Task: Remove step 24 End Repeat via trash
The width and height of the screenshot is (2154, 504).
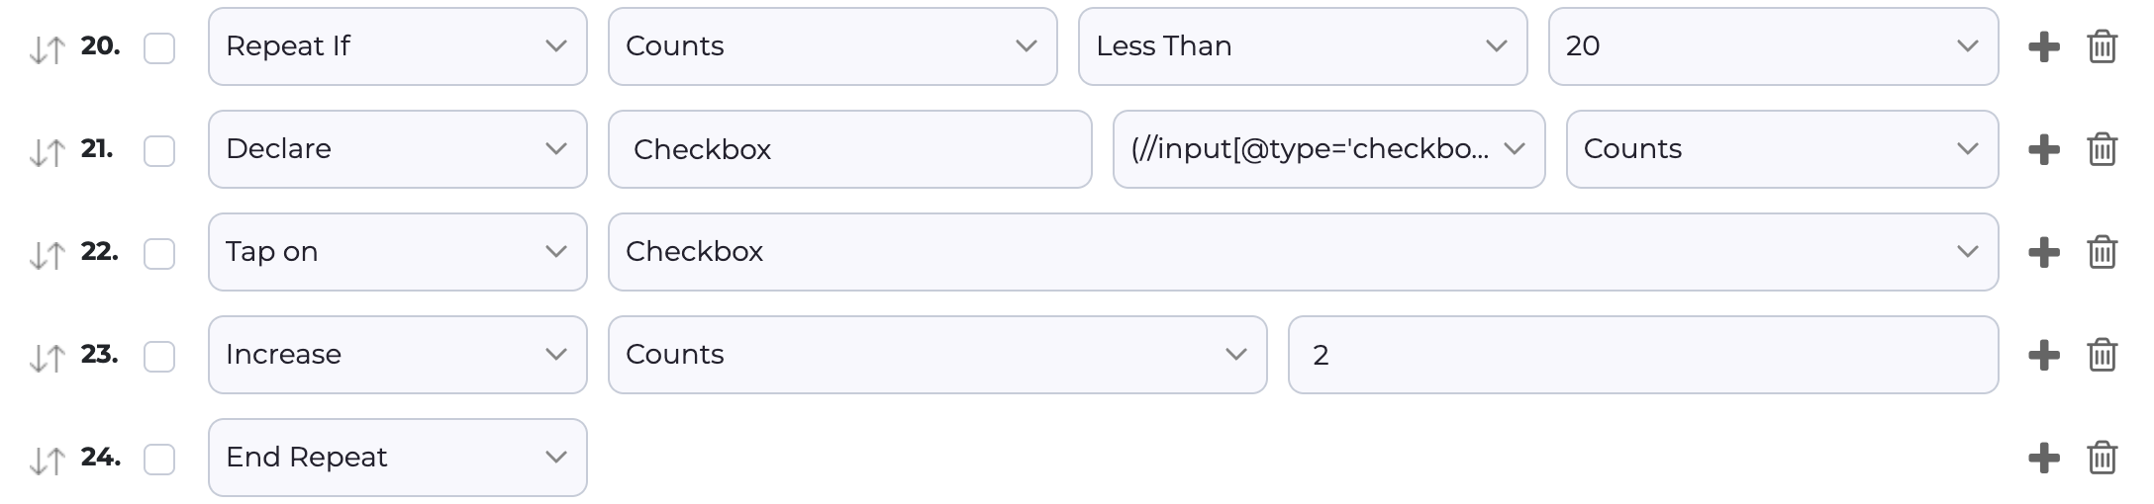Action: [x=2102, y=458]
